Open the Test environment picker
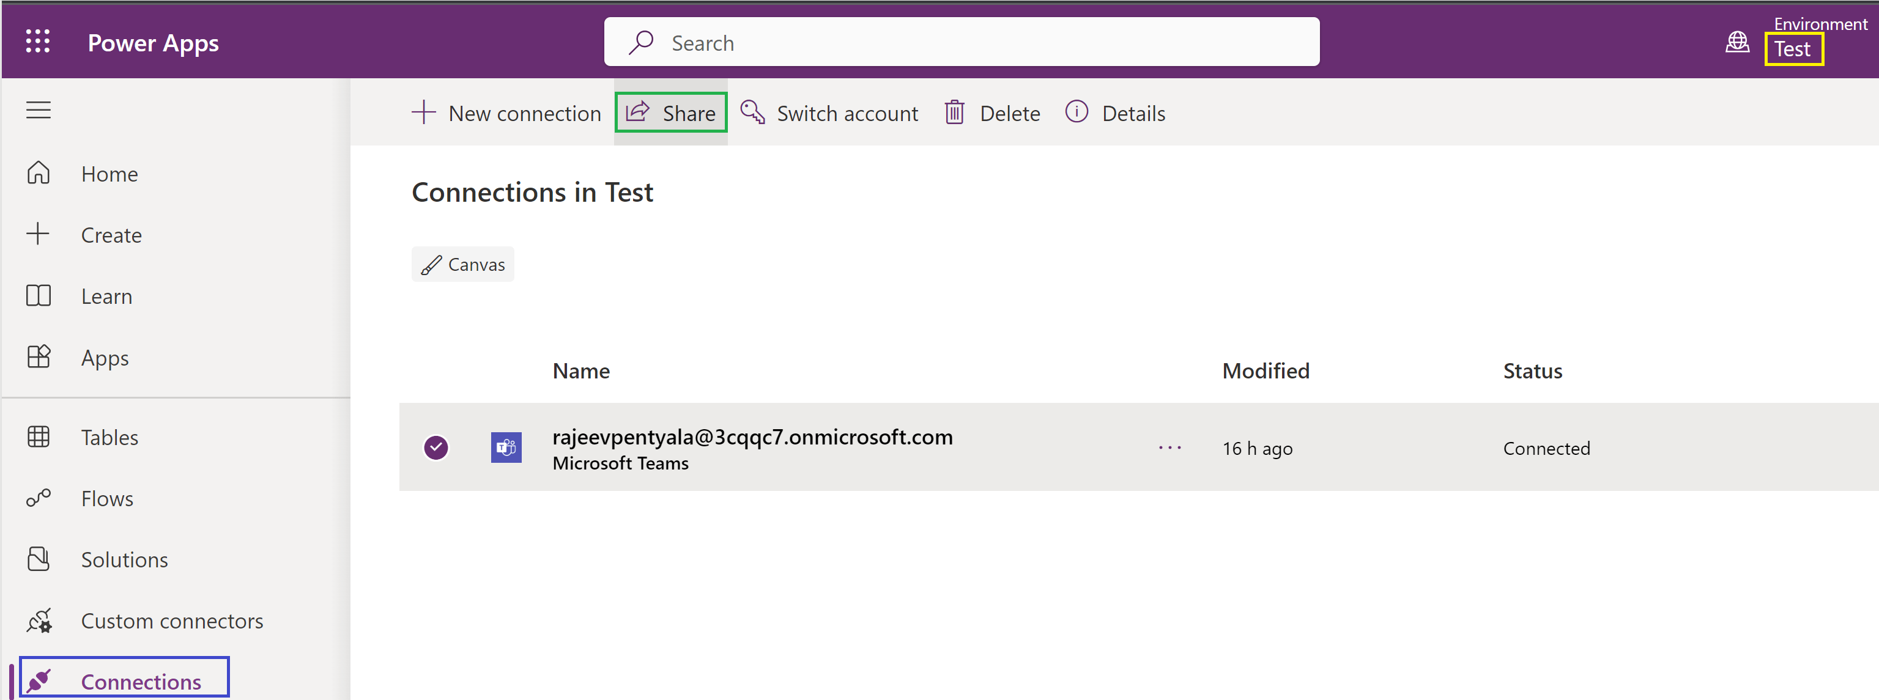This screenshot has width=1879, height=700. coord(1793,50)
